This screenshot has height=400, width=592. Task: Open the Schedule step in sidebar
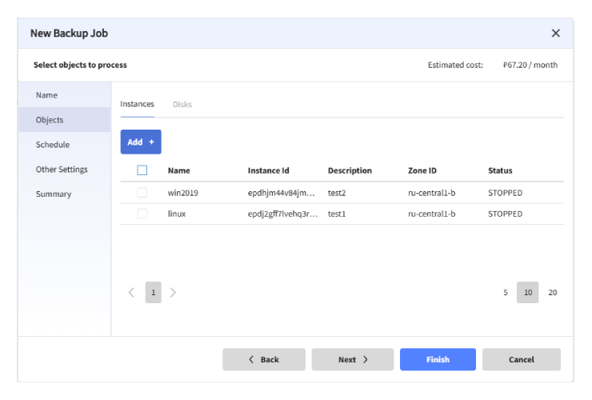click(53, 145)
